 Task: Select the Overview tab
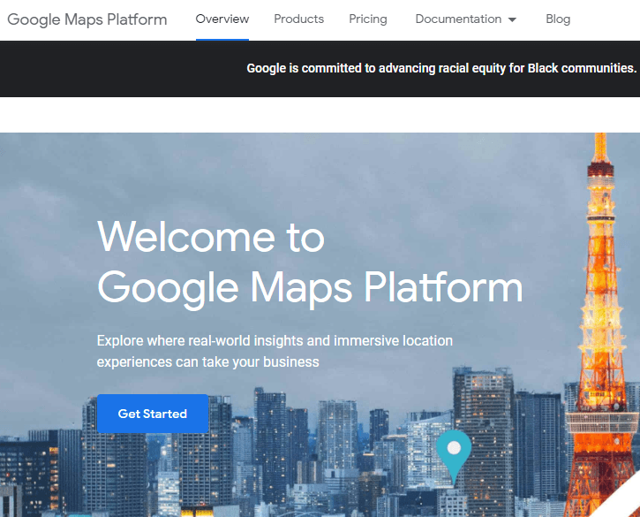tap(222, 19)
